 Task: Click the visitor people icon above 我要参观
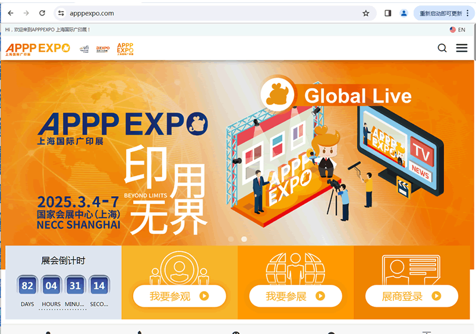(179, 268)
